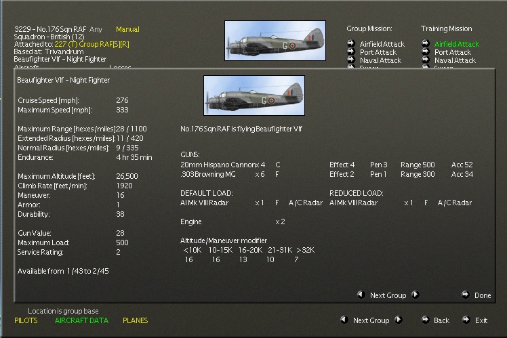Click the Durability value 38
This screenshot has height=338, width=507.
(120, 214)
